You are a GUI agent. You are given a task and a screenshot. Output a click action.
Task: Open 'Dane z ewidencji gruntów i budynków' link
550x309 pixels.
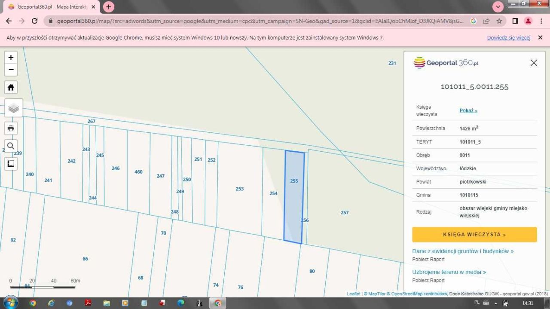[462, 251]
